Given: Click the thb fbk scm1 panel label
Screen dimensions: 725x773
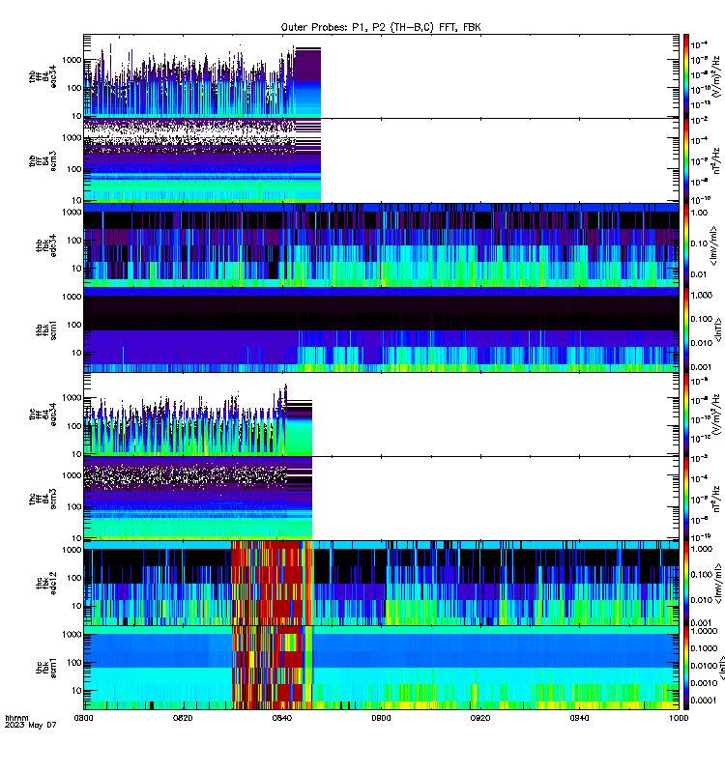Looking at the screenshot, I should pyautogui.click(x=46, y=329).
